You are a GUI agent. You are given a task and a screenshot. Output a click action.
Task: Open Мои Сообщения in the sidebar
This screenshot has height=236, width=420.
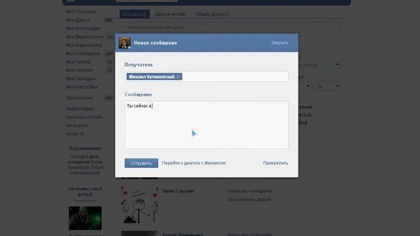coord(83,54)
